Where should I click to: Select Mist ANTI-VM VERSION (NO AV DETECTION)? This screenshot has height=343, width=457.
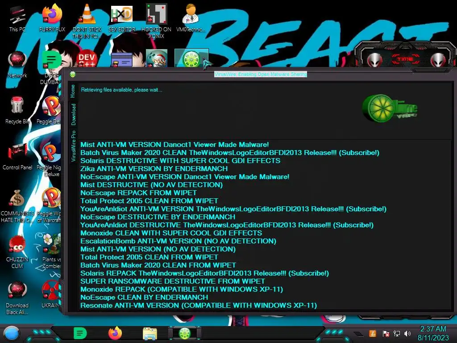tap(158, 249)
